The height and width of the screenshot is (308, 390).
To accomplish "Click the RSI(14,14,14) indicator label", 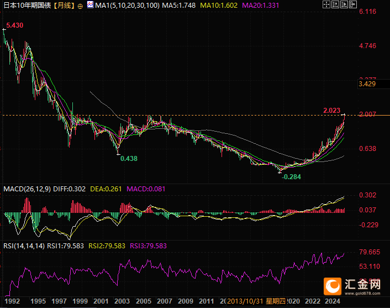I will click(24, 246).
